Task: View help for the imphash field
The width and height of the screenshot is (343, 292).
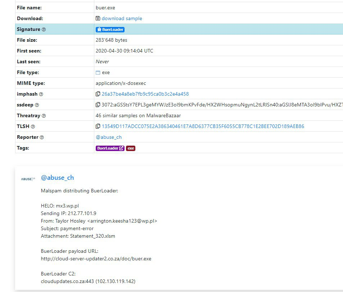Action: [x=41, y=94]
